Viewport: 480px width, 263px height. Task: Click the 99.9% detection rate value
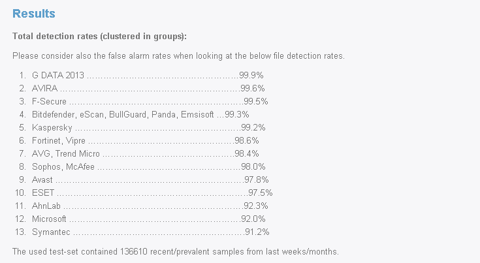[251, 75]
